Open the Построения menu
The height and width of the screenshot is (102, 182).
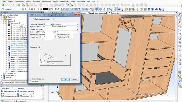point(19,1)
